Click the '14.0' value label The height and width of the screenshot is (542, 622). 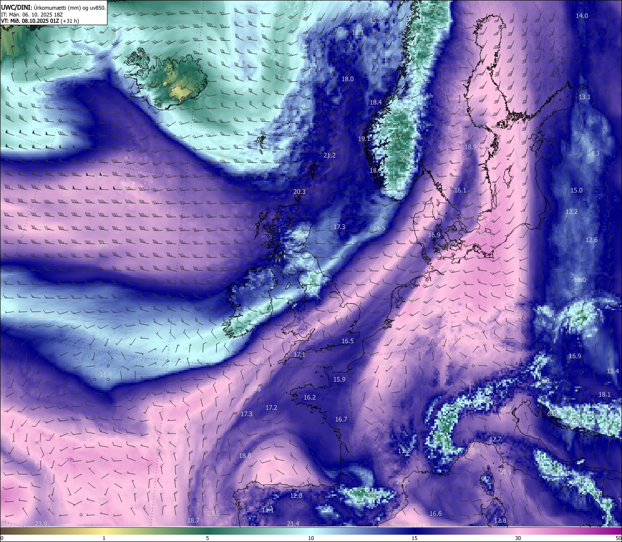pyautogui.click(x=582, y=16)
